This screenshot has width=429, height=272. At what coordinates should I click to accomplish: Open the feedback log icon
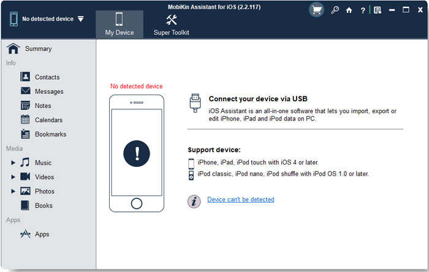tap(378, 10)
